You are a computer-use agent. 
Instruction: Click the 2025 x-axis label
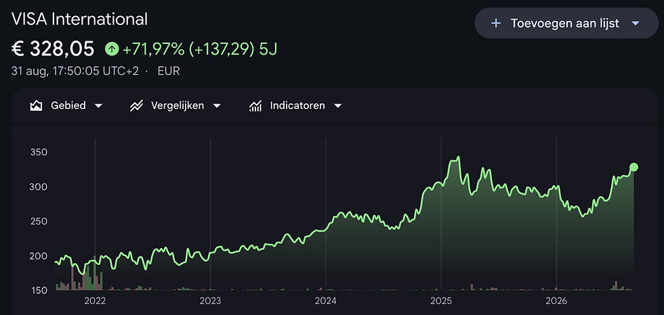pyautogui.click(x=441, y=301)
